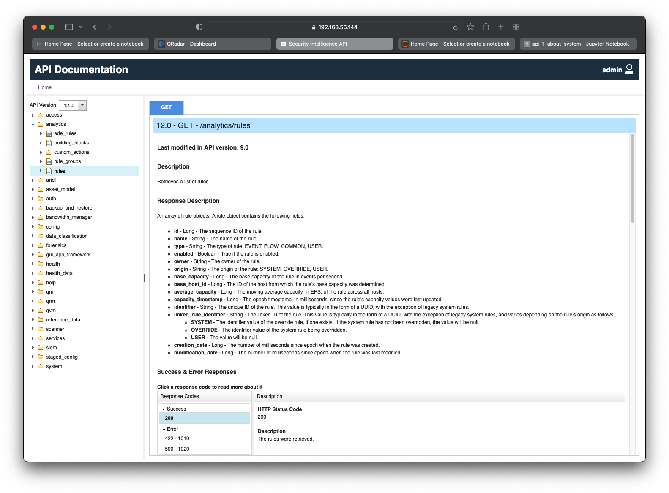Open the Safari sidebar options chevron

(80, 27)
